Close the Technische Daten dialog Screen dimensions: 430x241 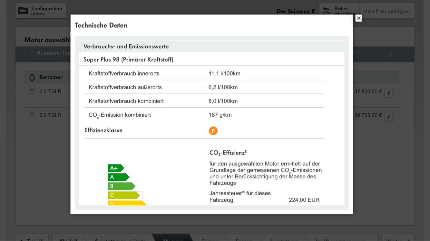(359, 18)
